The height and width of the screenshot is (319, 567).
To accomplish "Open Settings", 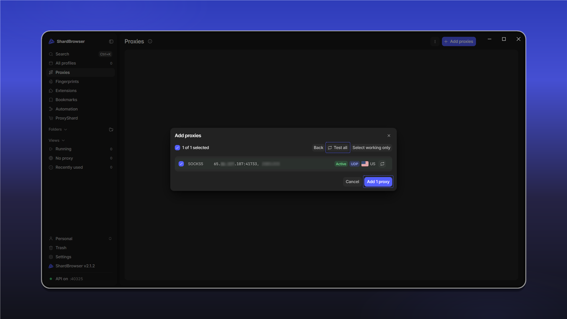I will click(x=80, y=257).
